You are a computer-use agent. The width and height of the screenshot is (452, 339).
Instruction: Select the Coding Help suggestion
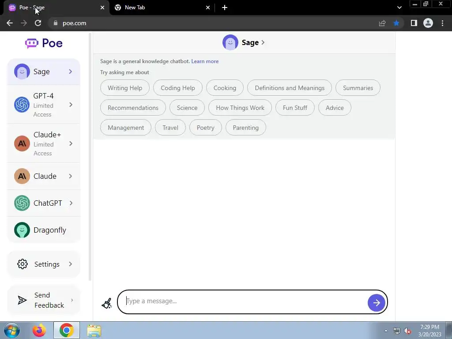tap(178, 88)
